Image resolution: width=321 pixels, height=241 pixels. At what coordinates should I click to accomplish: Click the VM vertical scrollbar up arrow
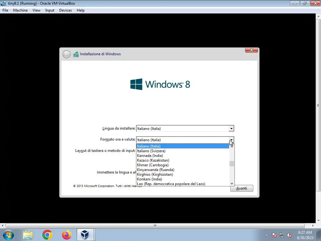click(318, 16)
